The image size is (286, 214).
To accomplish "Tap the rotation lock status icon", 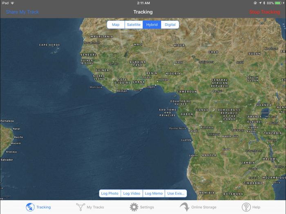I will click(255, 3).
